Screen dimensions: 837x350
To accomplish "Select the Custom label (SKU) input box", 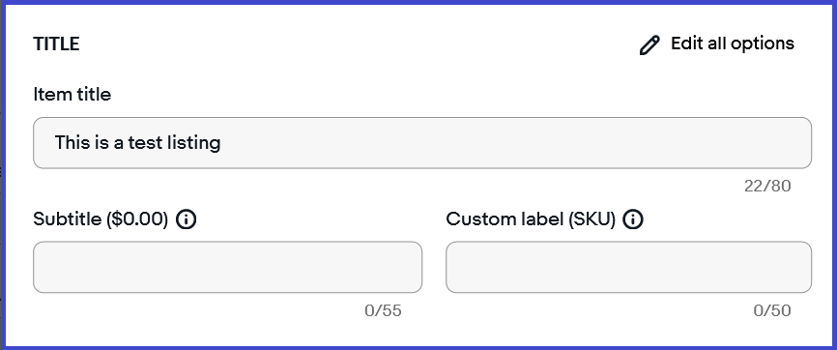I will (629, 267).
